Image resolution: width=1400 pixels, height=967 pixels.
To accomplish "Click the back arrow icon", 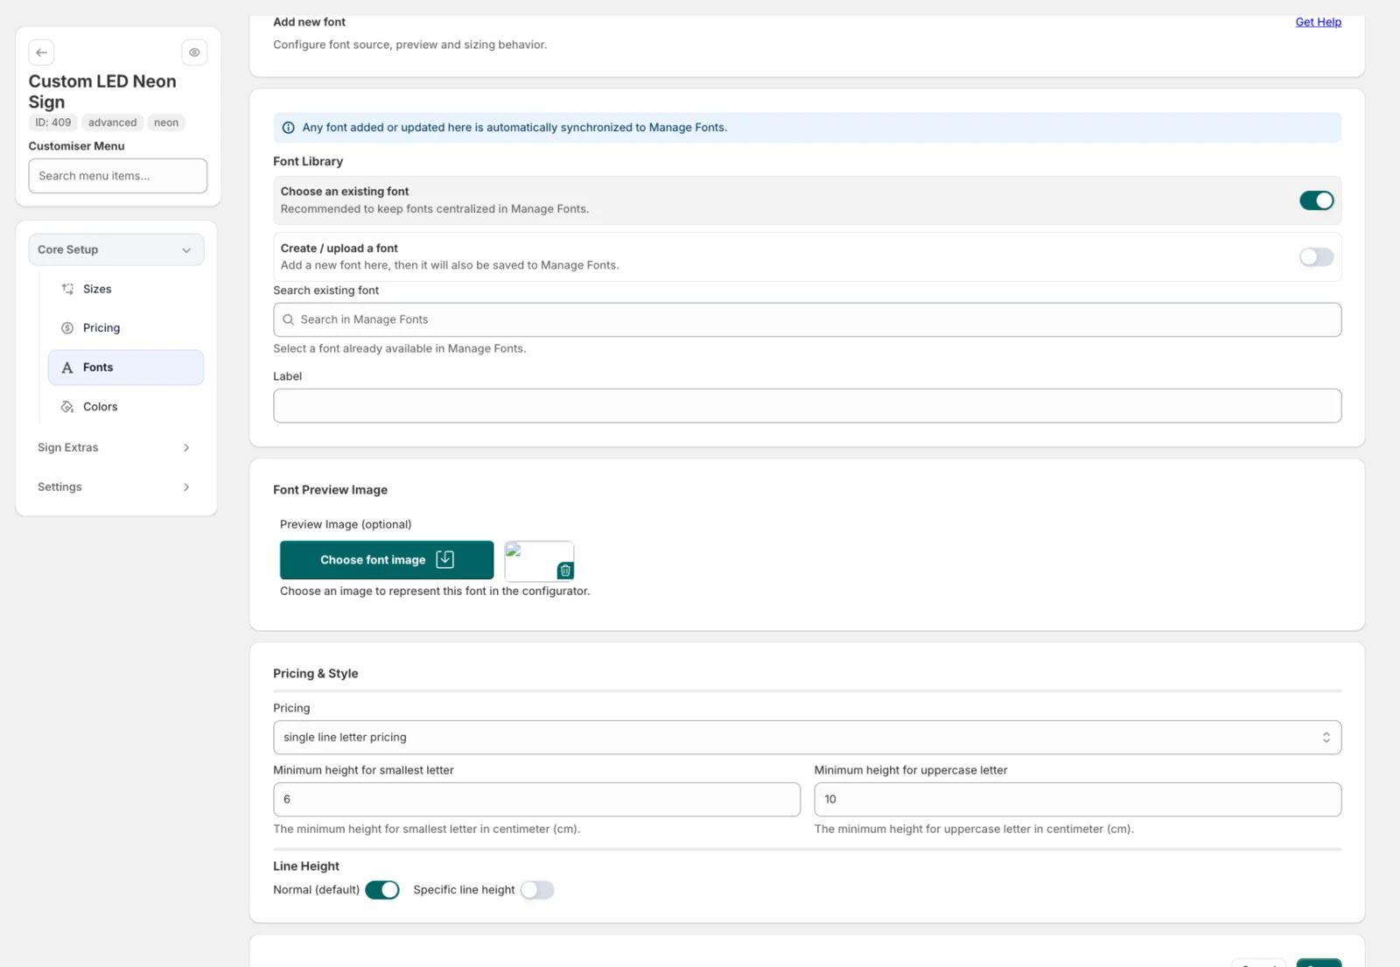I will pos(41,53).
